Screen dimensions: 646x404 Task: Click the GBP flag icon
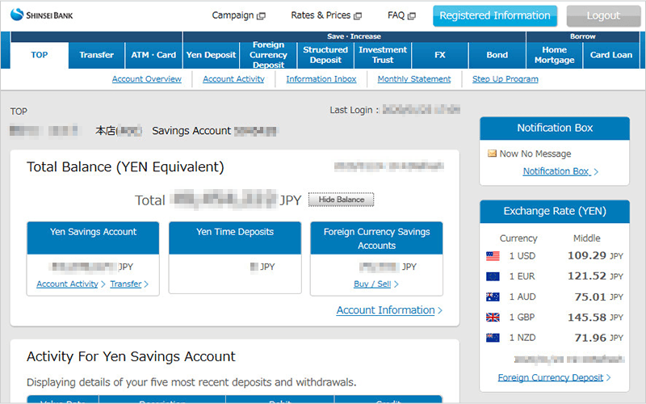coord(493,317)
